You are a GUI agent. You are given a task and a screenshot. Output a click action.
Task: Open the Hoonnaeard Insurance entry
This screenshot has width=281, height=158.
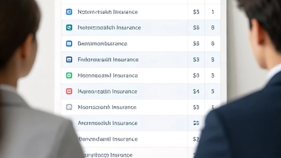click(x=108, y=75)
